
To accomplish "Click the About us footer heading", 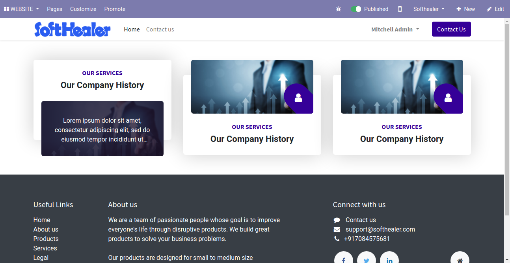I will click(123, 205).
